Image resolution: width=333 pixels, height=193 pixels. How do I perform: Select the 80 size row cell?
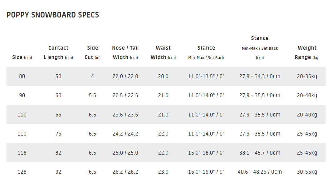(x=22, y=76)
